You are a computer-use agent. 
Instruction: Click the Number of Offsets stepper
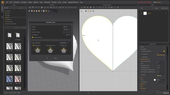coord(70,32)
